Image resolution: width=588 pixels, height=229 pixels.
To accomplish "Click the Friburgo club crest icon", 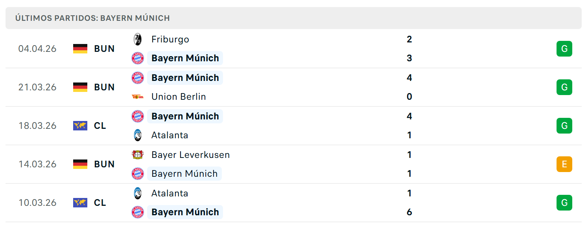I will (138, 39).
